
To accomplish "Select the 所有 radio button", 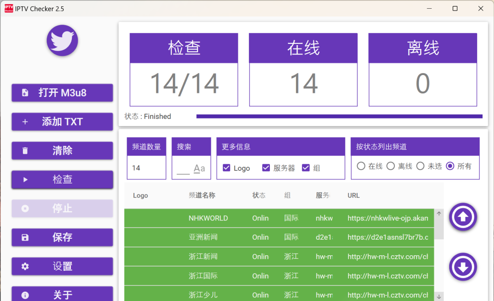I will tap(450, 166).
